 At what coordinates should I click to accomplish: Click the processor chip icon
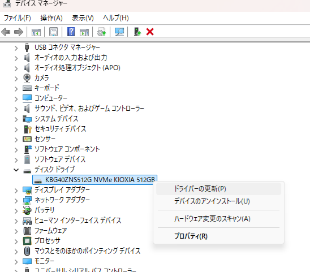pyautogui.click(x=27, y=241)
